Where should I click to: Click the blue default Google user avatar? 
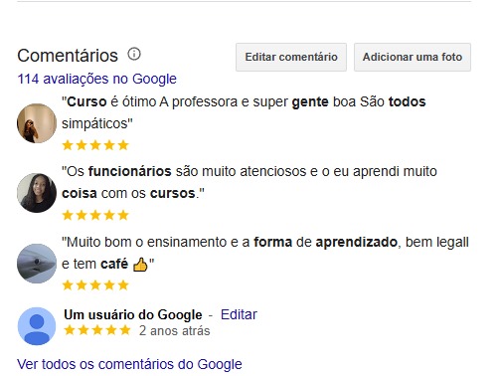point(37,326)
